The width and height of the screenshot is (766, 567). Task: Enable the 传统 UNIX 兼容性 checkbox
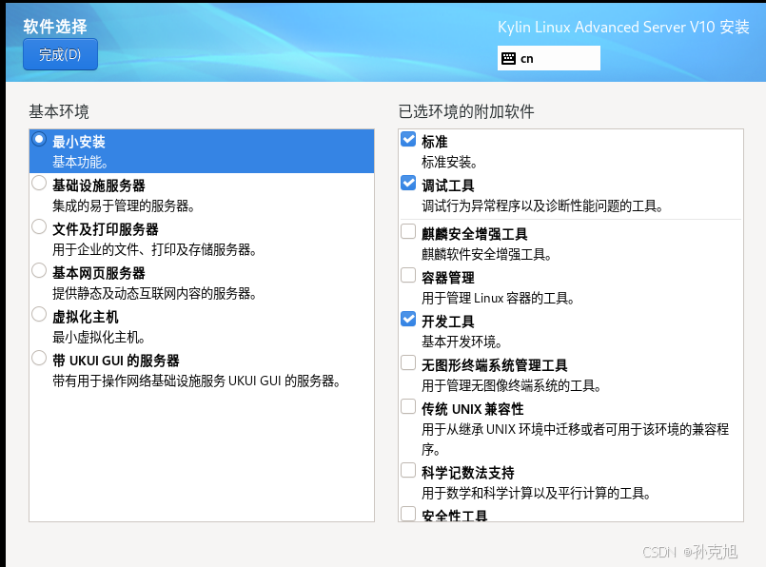click(x=408, y=406)
